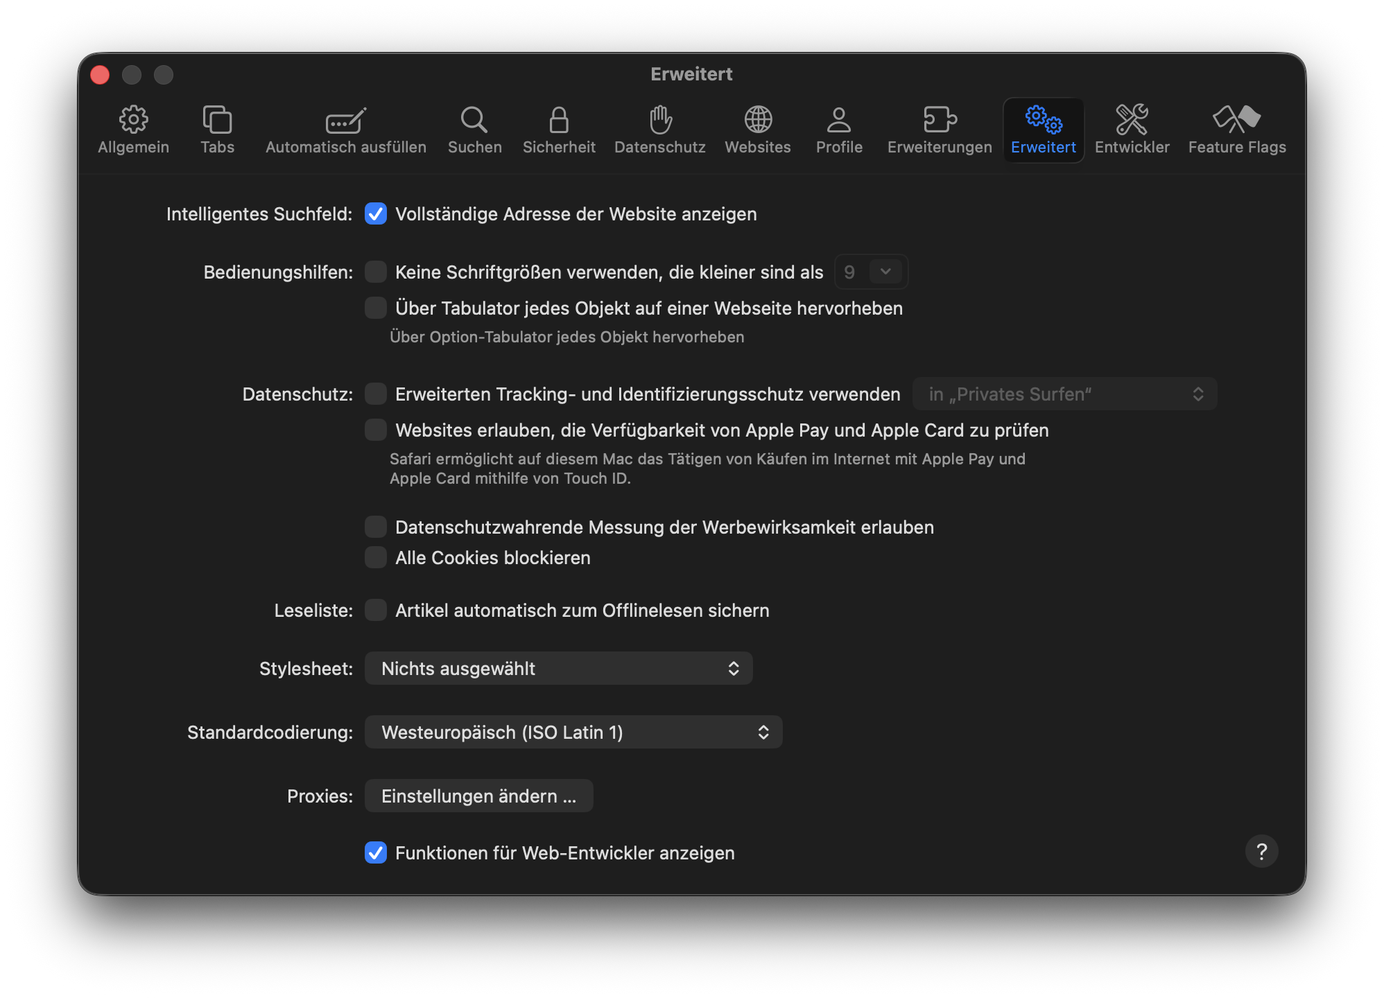Click the Einstellungen ändern proxies button

(x=478, y=796)
